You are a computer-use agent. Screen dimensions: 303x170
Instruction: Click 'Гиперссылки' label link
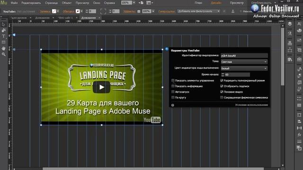click(x=167, y=11)
